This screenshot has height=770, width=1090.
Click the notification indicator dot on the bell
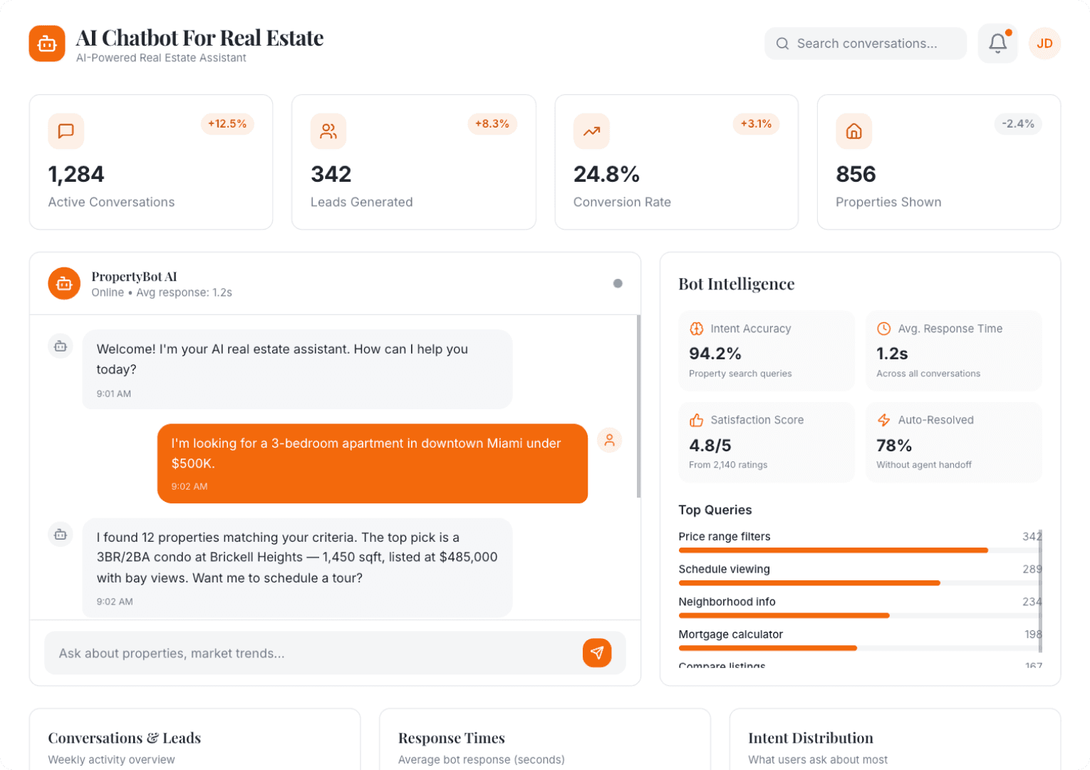pos(1008,32)
